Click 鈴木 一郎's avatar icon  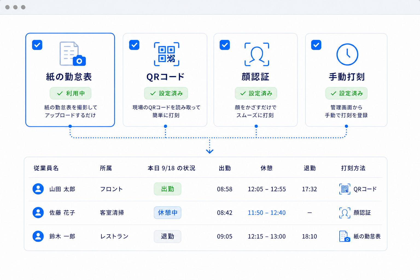click(x=38, y=236)
